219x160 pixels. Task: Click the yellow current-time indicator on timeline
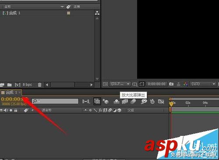[x=171, y=104]
